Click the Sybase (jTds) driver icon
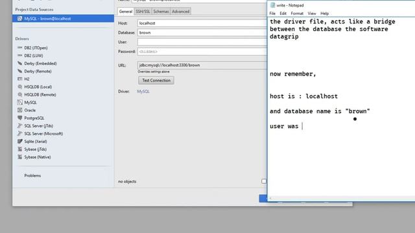Image resolution: width=415 pixels, height=233 pixels. (x=20, y=149)
